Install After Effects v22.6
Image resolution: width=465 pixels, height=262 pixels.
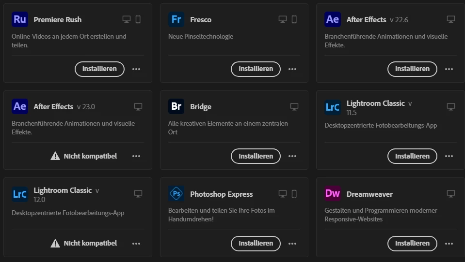(x=412, y=69)
